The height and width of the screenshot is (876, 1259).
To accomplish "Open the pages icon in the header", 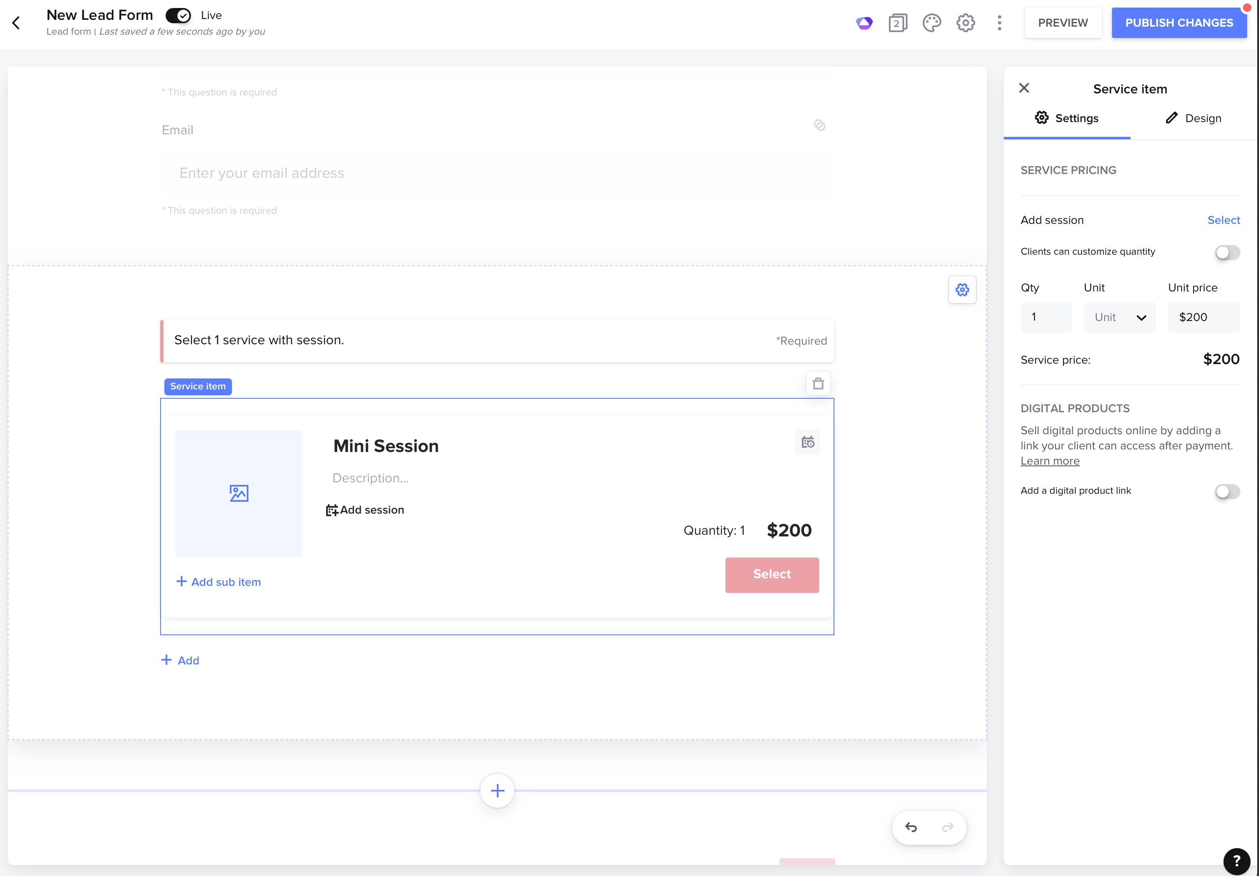I will tap(898, 23).
